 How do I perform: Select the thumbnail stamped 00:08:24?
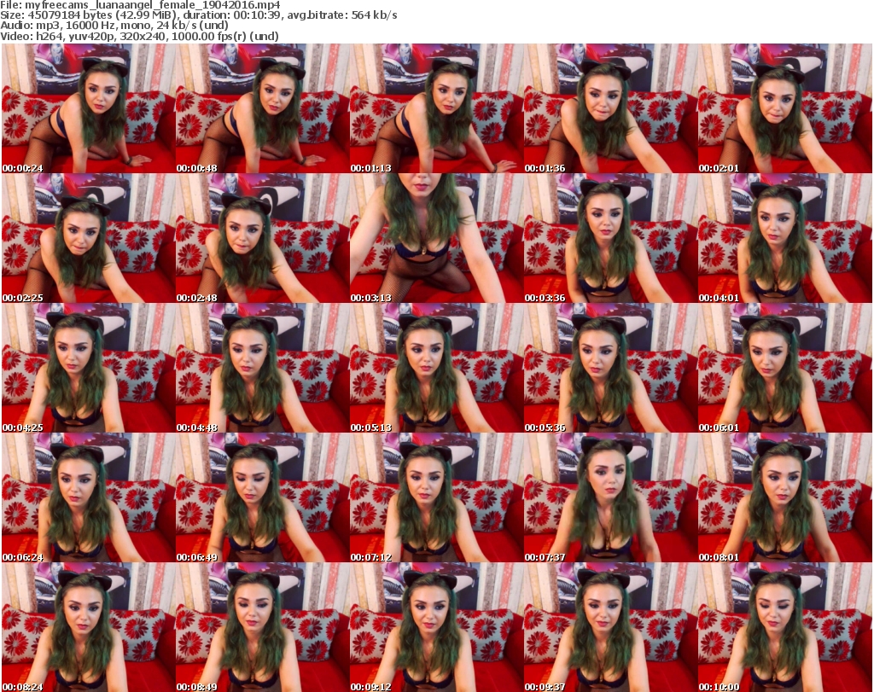pos(88,627)
